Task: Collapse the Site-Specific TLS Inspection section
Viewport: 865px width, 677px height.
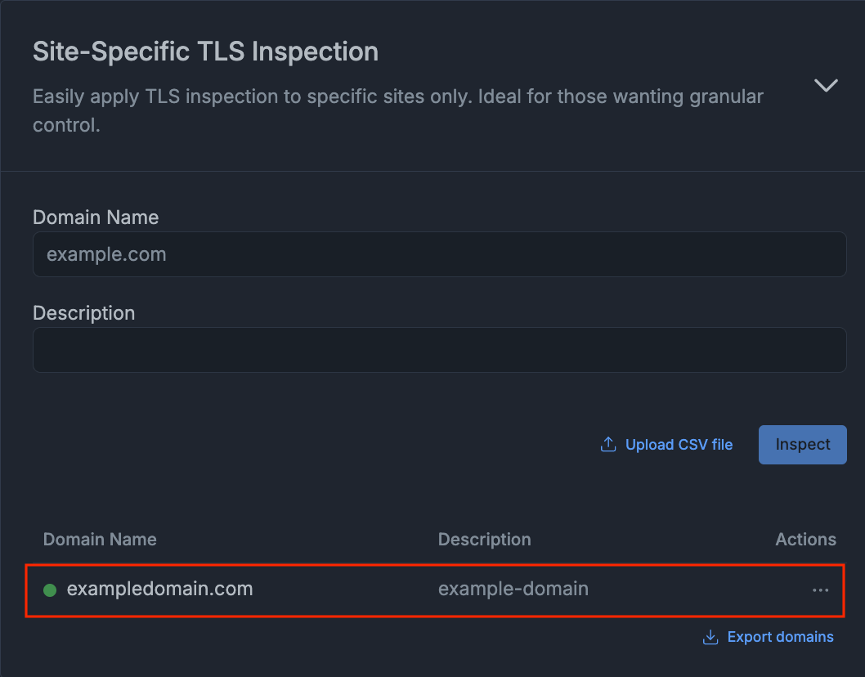Action: pos(826,85)
